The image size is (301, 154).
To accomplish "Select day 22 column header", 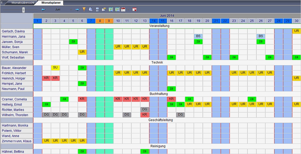I will tap(225, 21).
